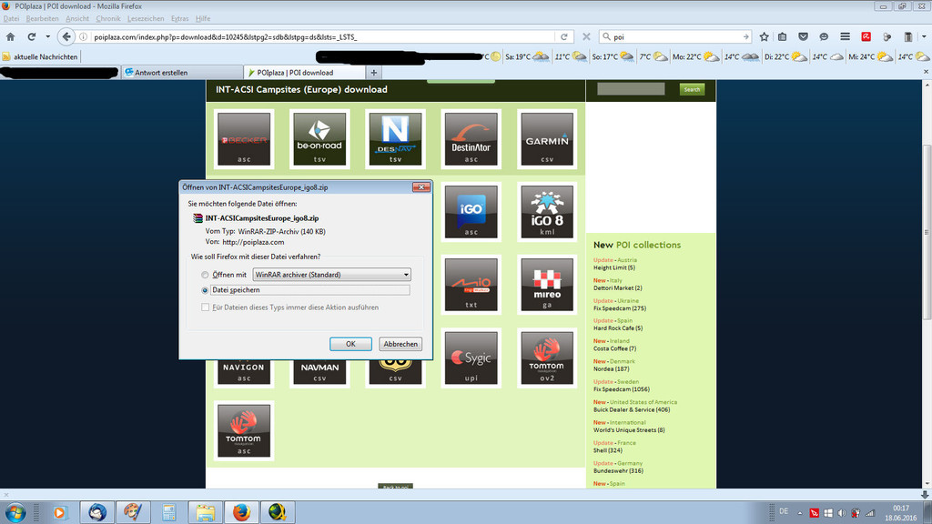Confirm the download dialog with OK
This screenshot has width=932, height=524.
point(350,344)
